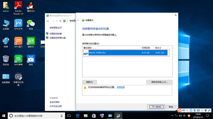Image resolution: width=213 pixels, height=119 pixels.
Task: Open Microsoft Store from taskbar
Action: tap(94, 116)
